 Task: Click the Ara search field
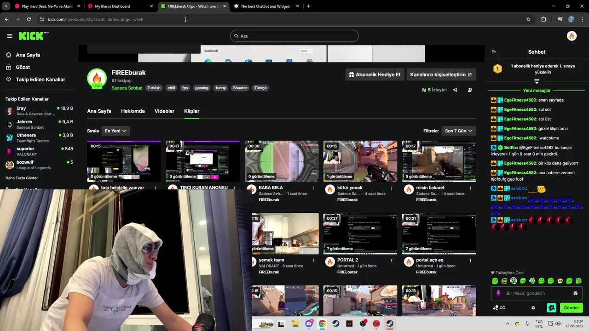(x=294, y=36)
